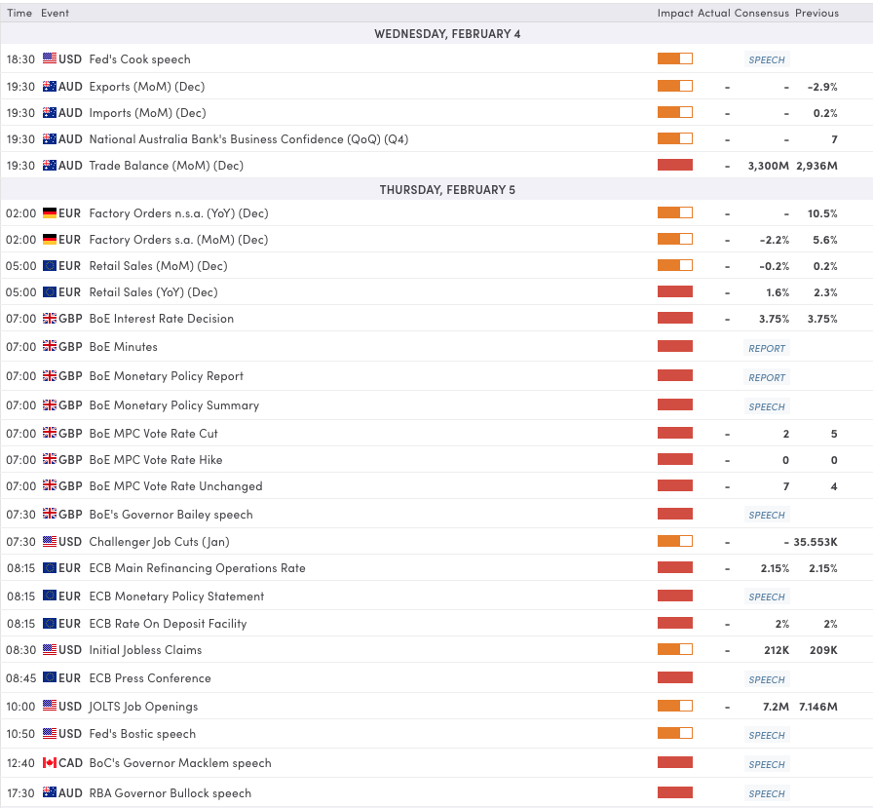Open the BoE MPC Vote Rate Hike event
This screenshot has width=873, height=808.
pyautogui.click(x=156, y=460)
